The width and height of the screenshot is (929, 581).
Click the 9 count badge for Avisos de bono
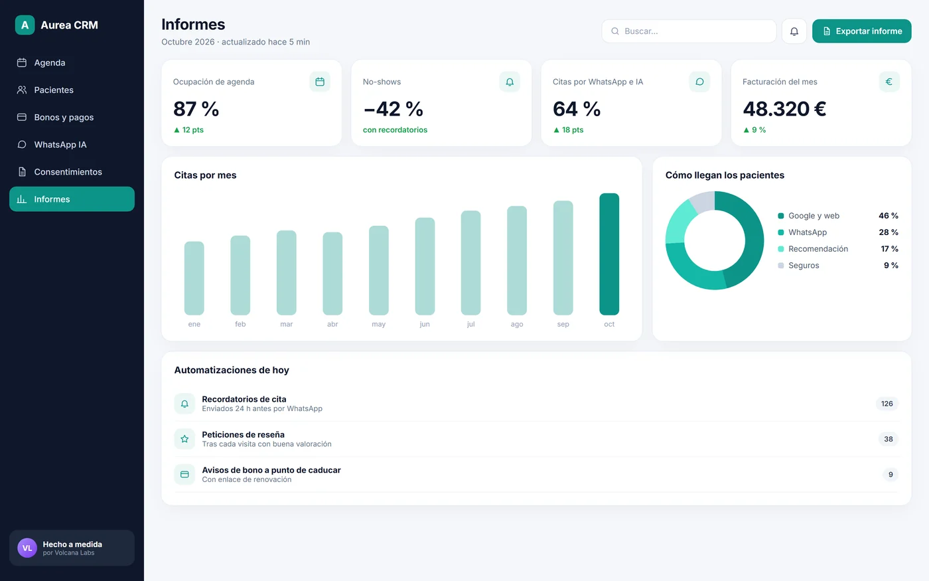tap(891, 474)
